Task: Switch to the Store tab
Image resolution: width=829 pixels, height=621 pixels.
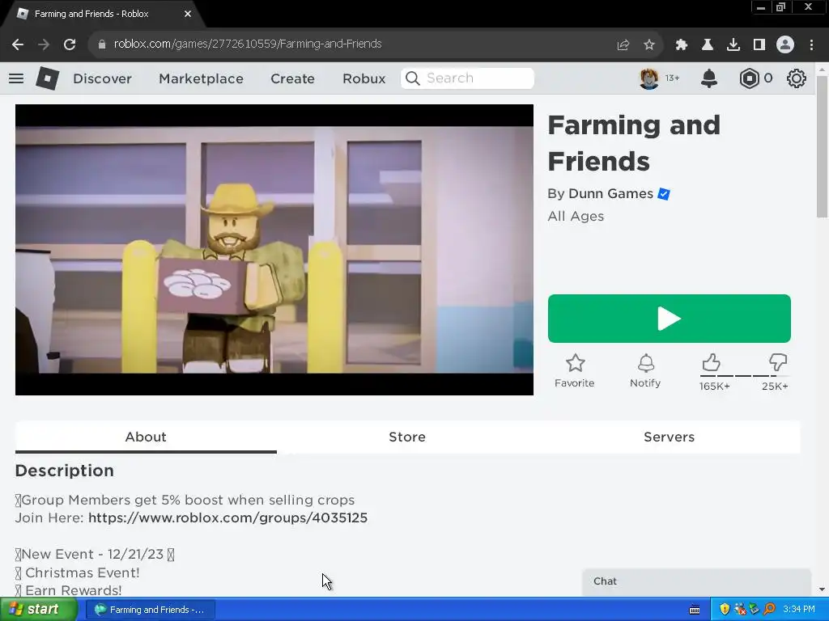Action: 407,437
